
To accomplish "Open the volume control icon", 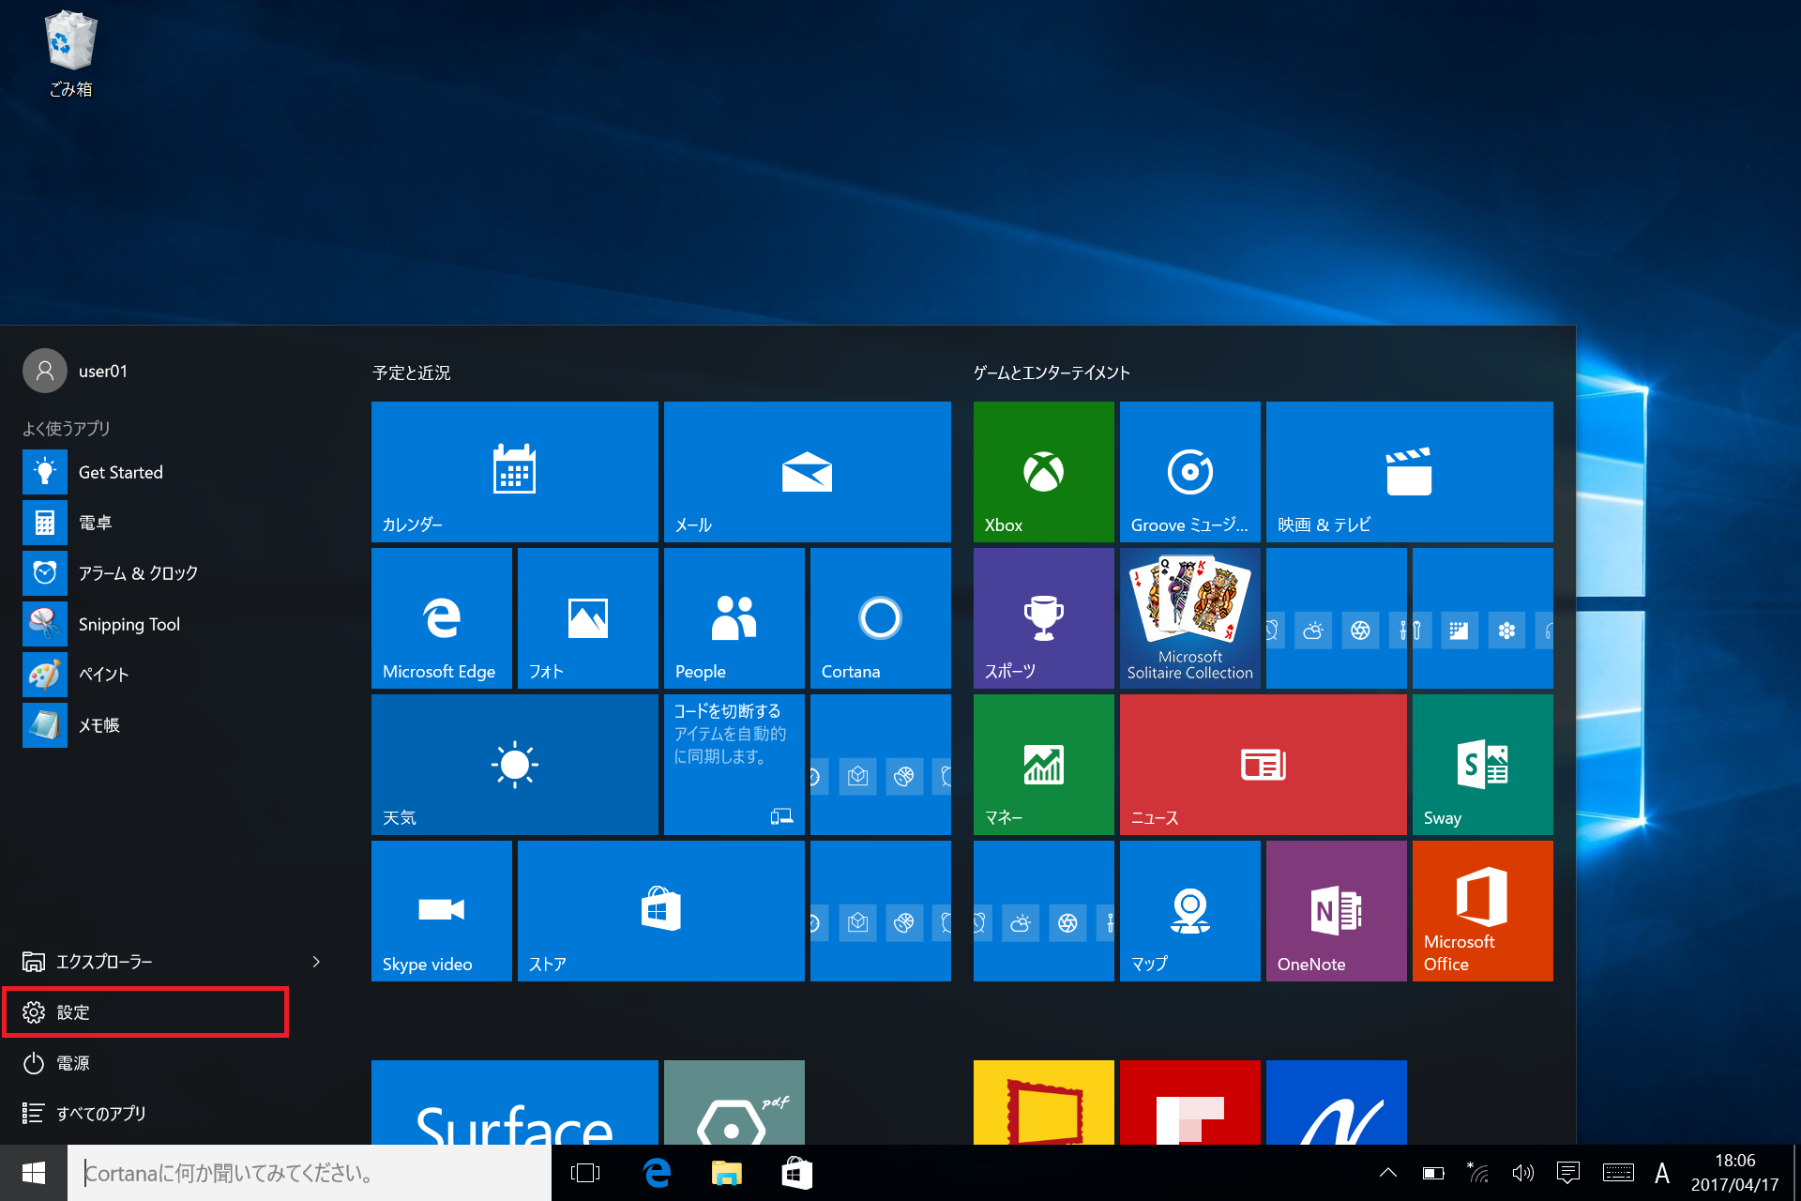I will [1523, 1173].
